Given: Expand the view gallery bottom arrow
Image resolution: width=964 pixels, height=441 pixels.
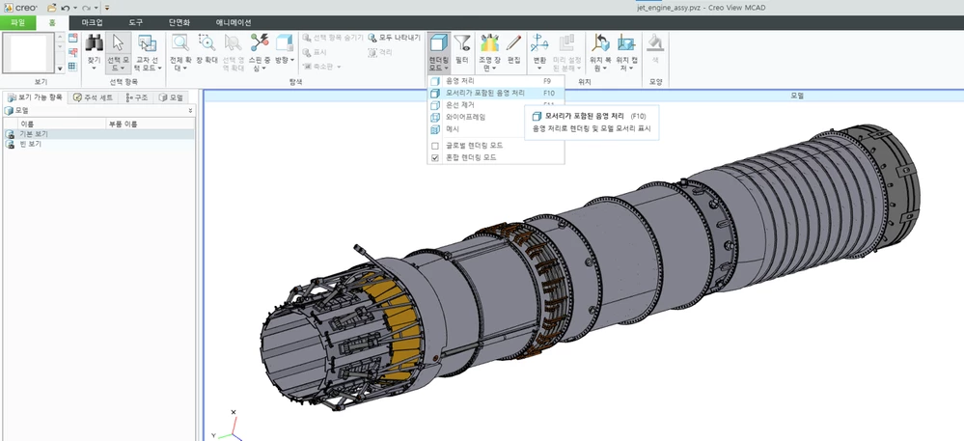Looking at the screenshot, I should pyautogui.click(x=60, y=69).
